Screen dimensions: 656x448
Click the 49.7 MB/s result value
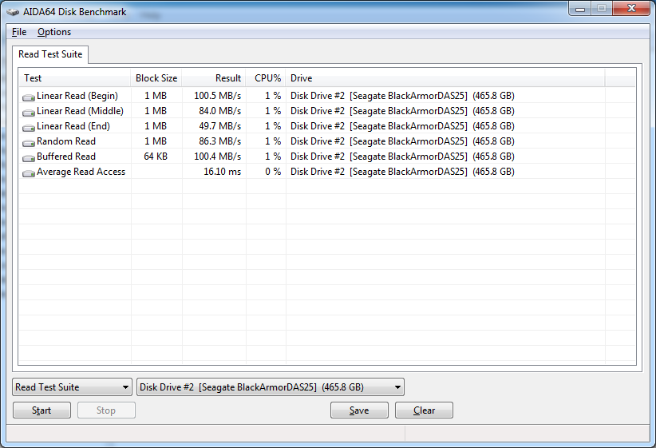coord(220,126)
